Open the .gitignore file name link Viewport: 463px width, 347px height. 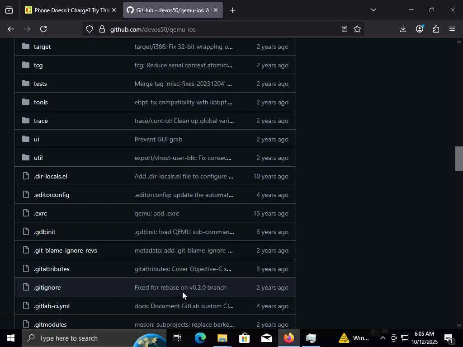pos(47,287)
